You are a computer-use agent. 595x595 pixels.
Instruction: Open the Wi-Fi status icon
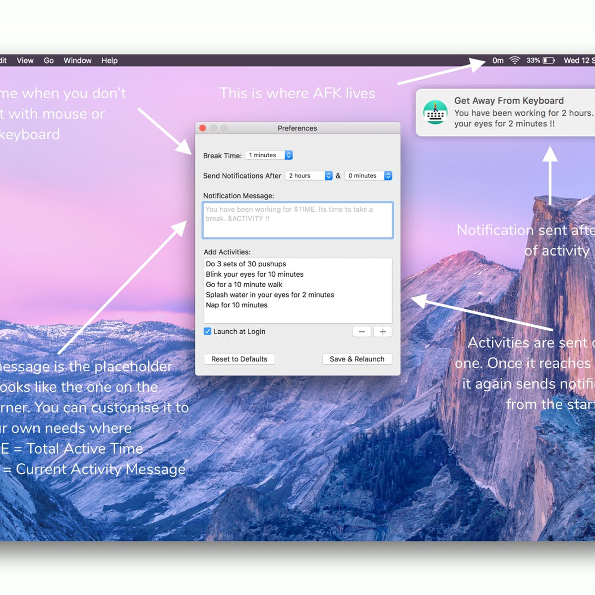(x=515, y=60)
